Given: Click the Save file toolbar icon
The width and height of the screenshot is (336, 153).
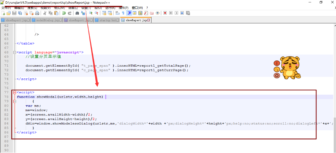Looking at the screenshot, I should 14,13.
